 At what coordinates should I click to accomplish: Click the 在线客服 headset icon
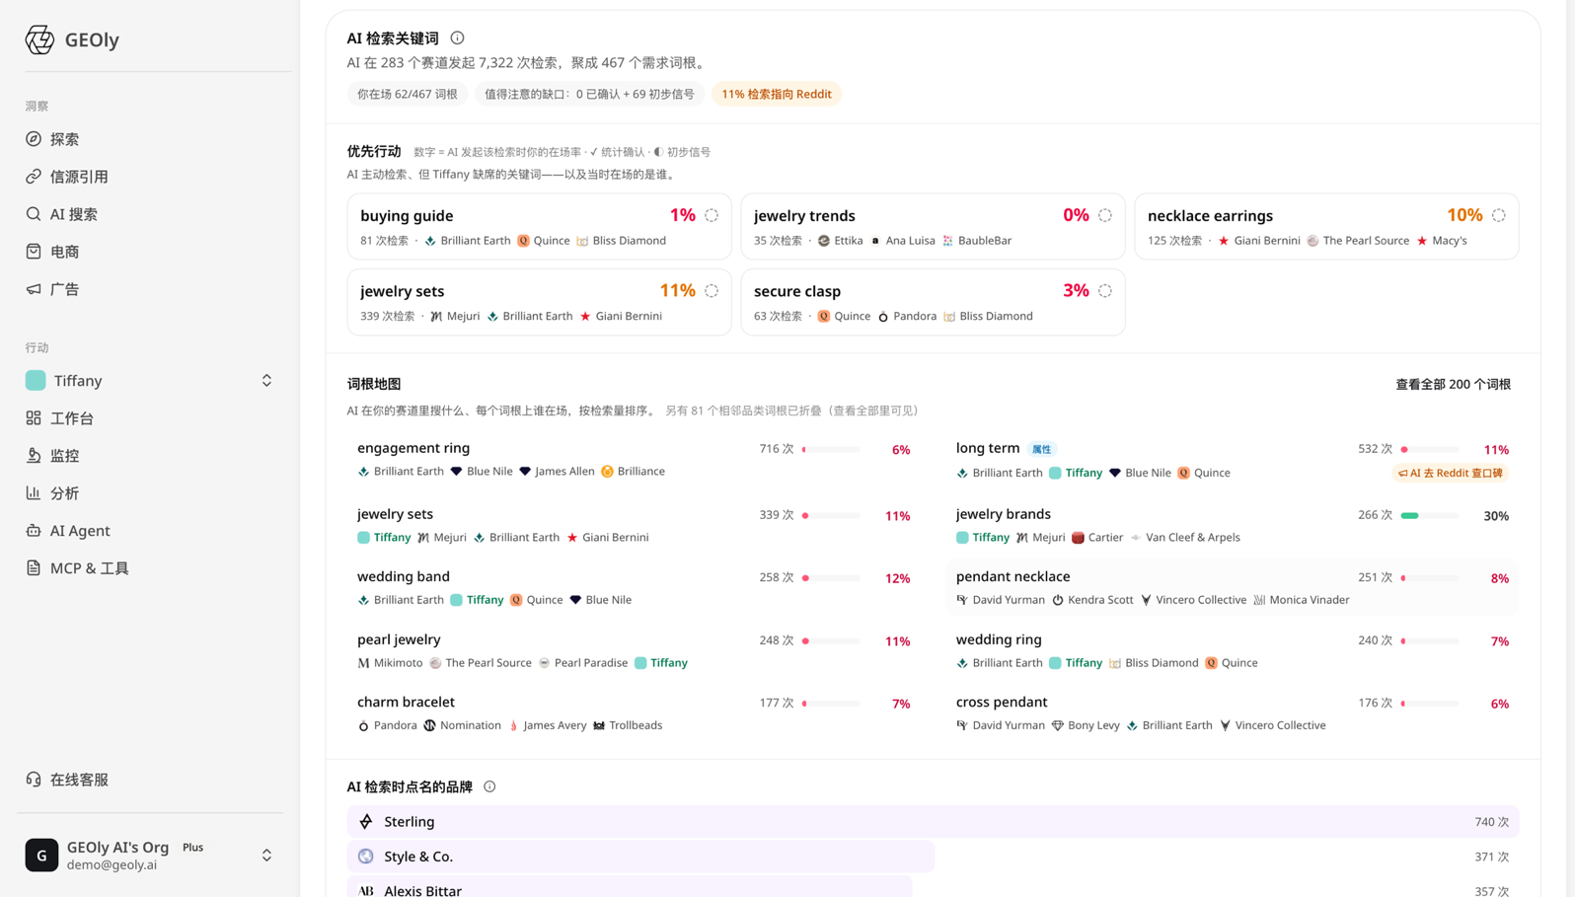click(x=34, y=780)
